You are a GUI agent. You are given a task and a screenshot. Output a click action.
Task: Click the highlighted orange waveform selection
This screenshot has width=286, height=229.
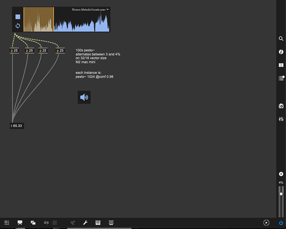coord(39,19)
